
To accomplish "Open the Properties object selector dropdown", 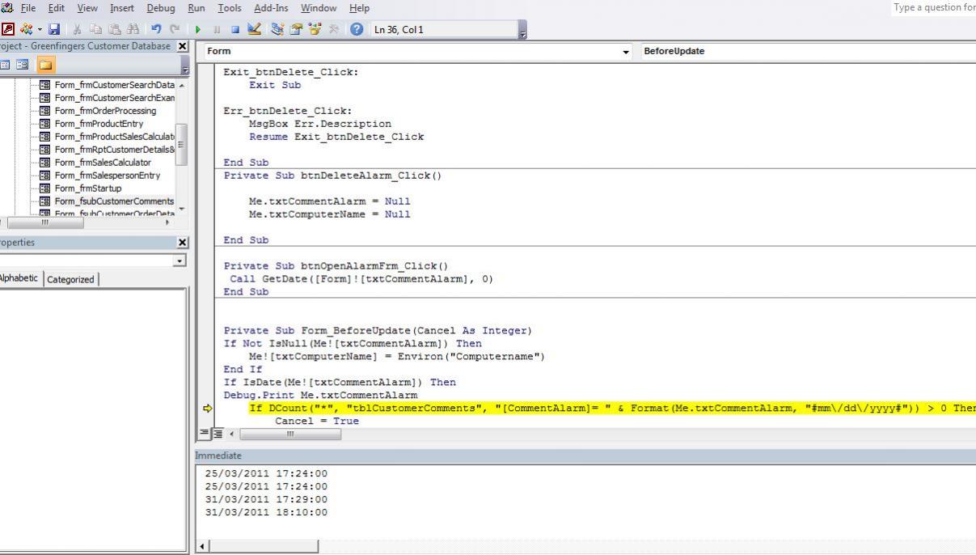I will (x=180, y=261).
